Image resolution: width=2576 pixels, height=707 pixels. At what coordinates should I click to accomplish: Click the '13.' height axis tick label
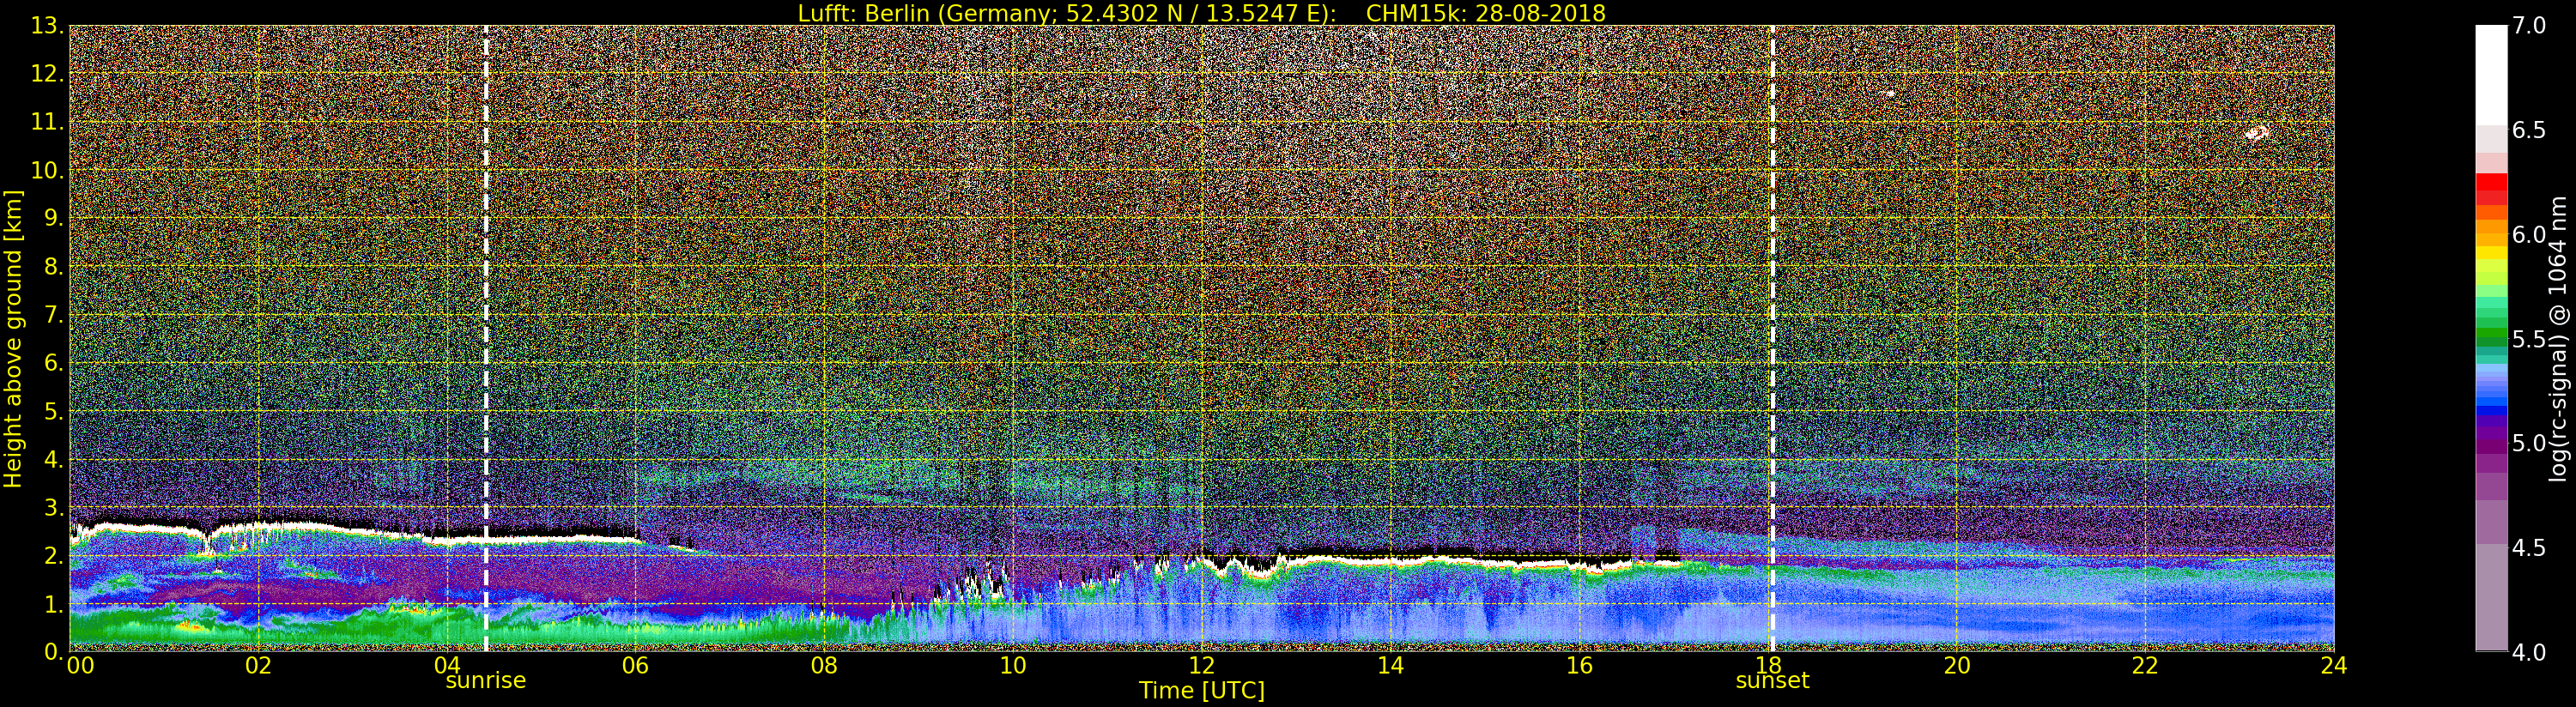(47, 26)
